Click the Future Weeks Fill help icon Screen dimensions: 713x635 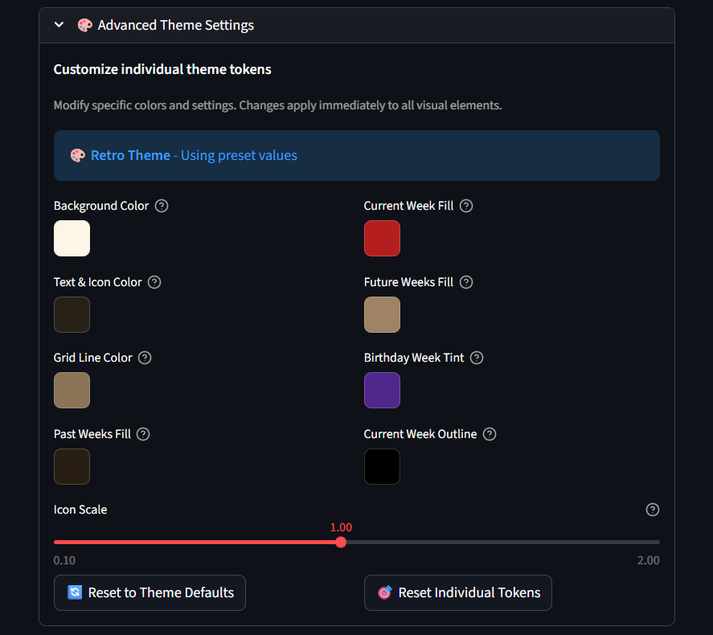point(466,282)
